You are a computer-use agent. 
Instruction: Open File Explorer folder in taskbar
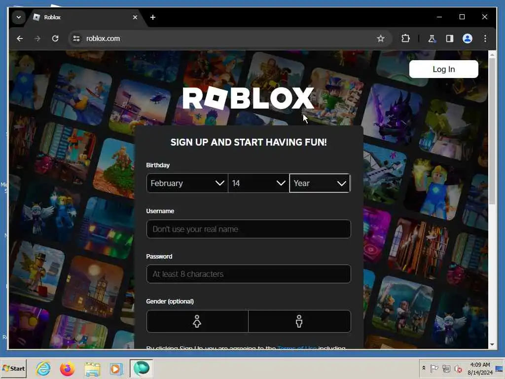pyautogui.click(x=92, y=369)
